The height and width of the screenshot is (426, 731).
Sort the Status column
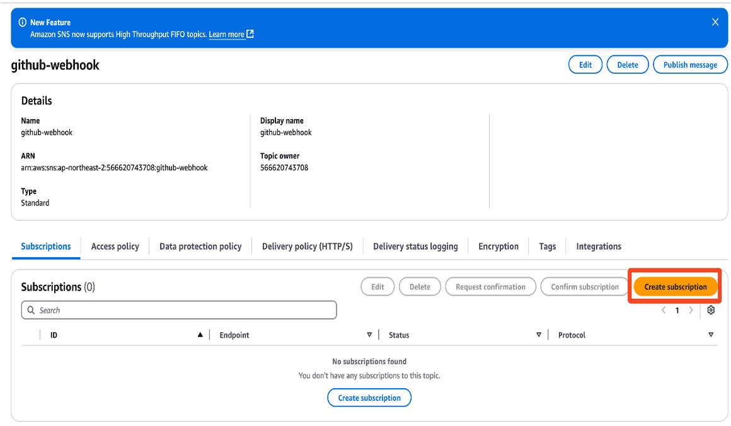538,335
